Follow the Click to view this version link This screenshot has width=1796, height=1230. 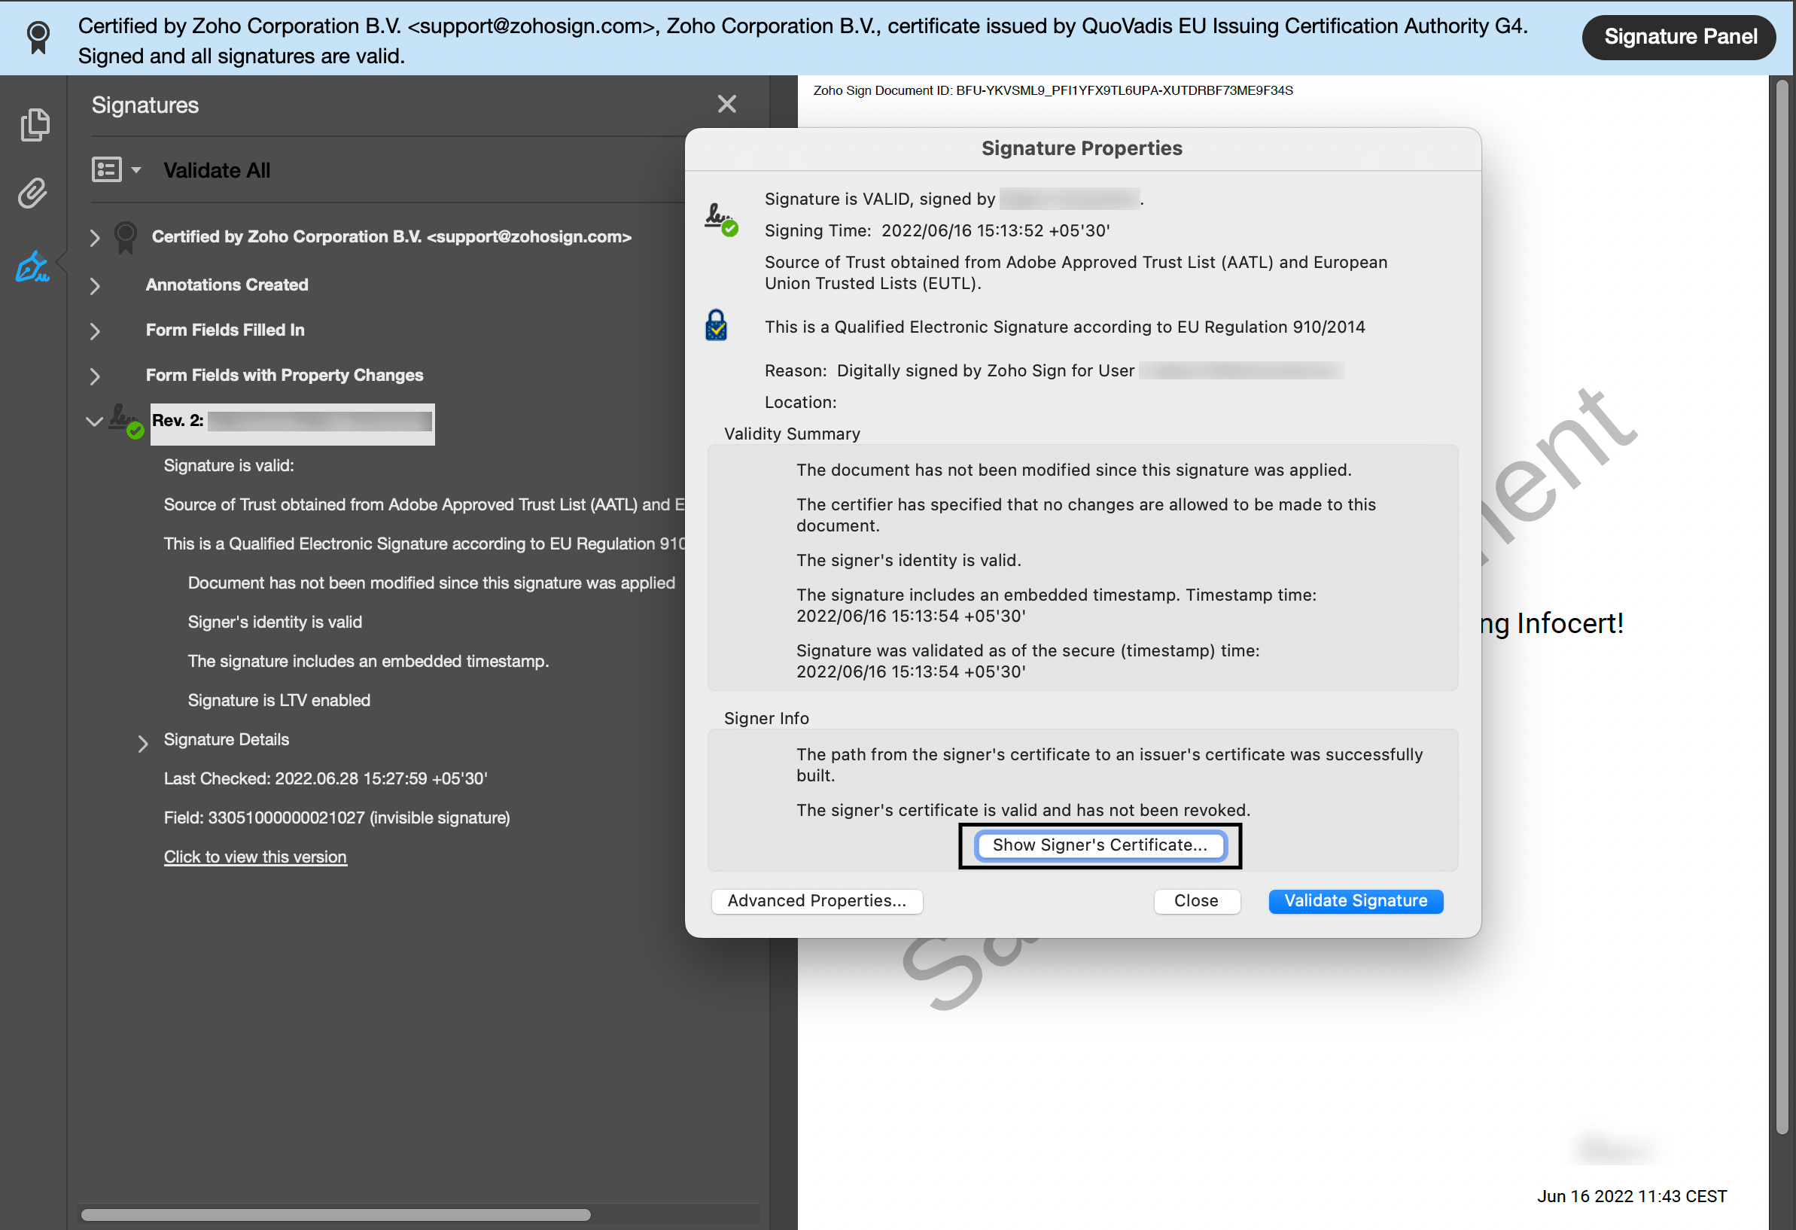coord(255,857)
